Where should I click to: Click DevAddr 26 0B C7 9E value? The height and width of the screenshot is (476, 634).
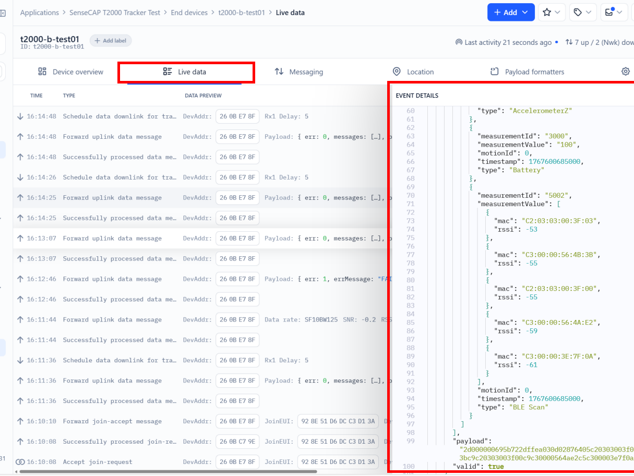[237, 442]
